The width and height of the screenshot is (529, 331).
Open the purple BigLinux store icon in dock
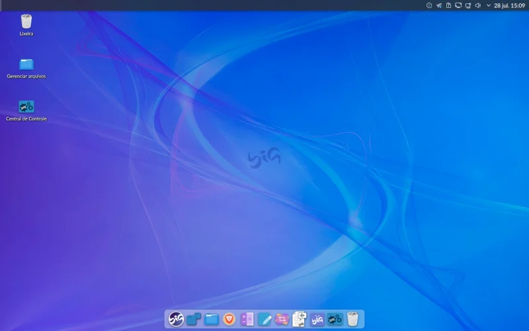[317, 319]
